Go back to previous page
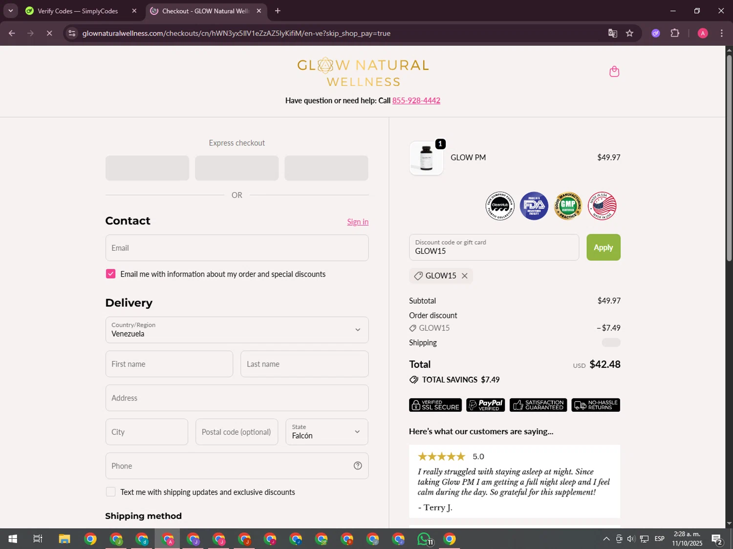733x549 pixels. click(x=12, y=33)
